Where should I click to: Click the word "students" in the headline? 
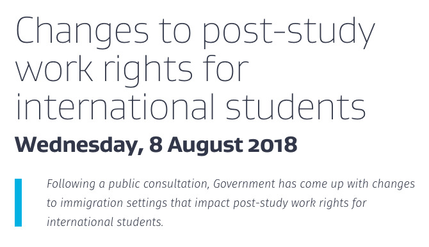pos(296,107)
